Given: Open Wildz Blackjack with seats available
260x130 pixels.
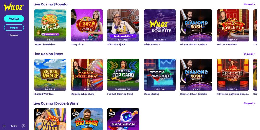Looking at the screenshot, I should click(123, 25).
